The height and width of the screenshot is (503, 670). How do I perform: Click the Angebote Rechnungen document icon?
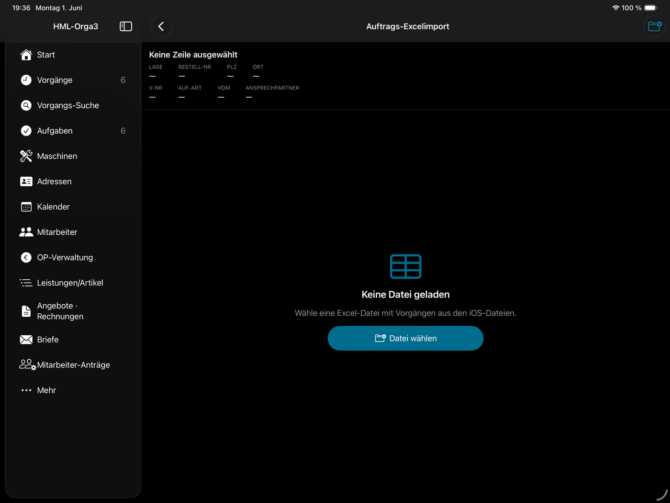coord(26,311)
